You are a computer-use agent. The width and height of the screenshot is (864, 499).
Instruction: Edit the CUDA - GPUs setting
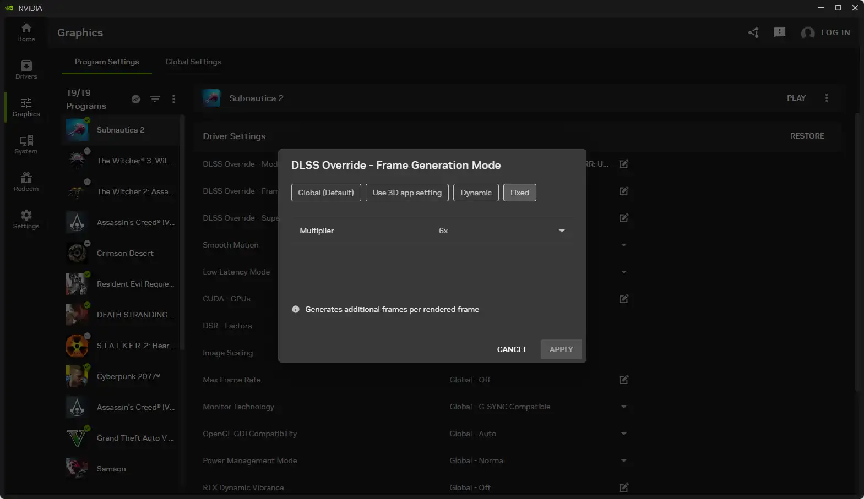(623, 299)
